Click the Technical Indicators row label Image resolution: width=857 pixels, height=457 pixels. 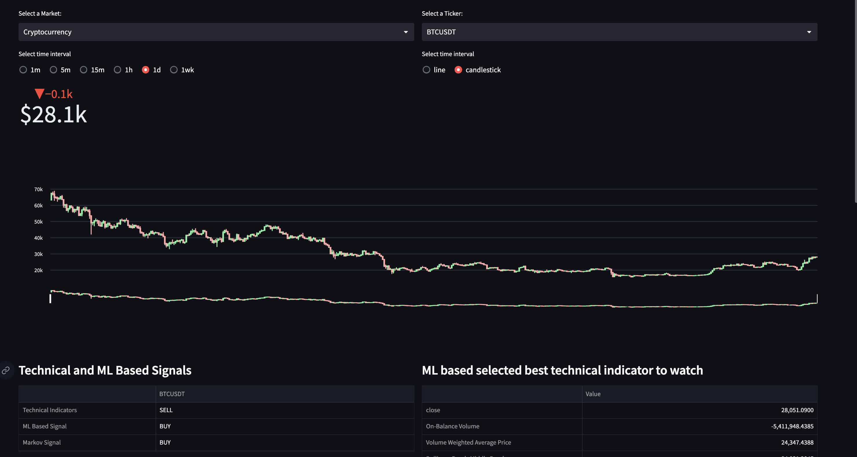pyautogui.click(x=50, y=410)
